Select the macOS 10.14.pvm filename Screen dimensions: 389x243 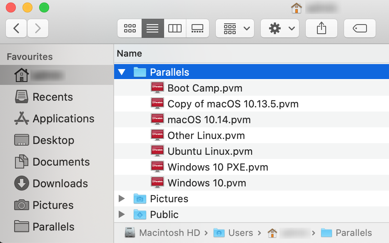209,120
